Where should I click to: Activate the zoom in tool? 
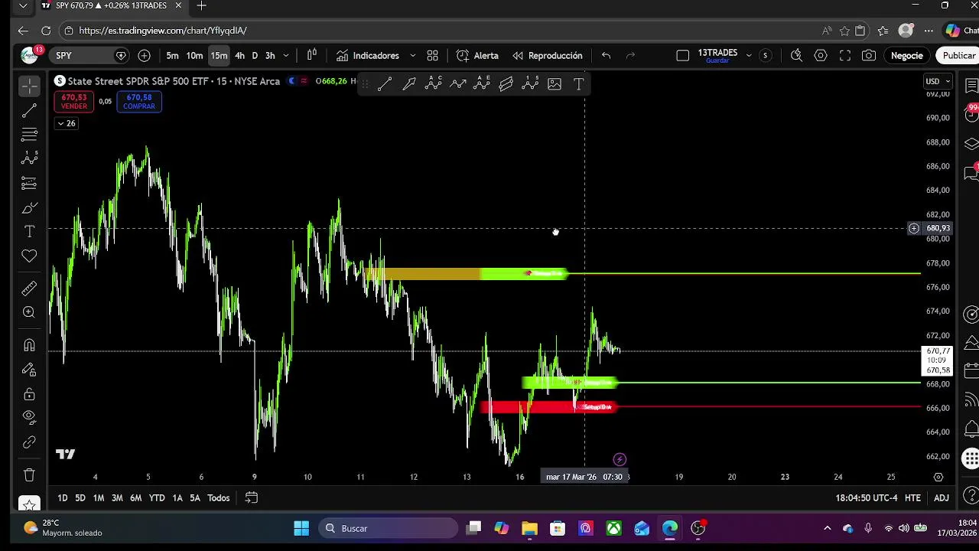click(29, 312)
